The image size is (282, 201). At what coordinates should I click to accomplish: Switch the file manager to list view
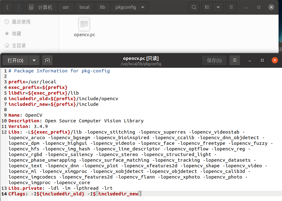[x=207, y=7]
